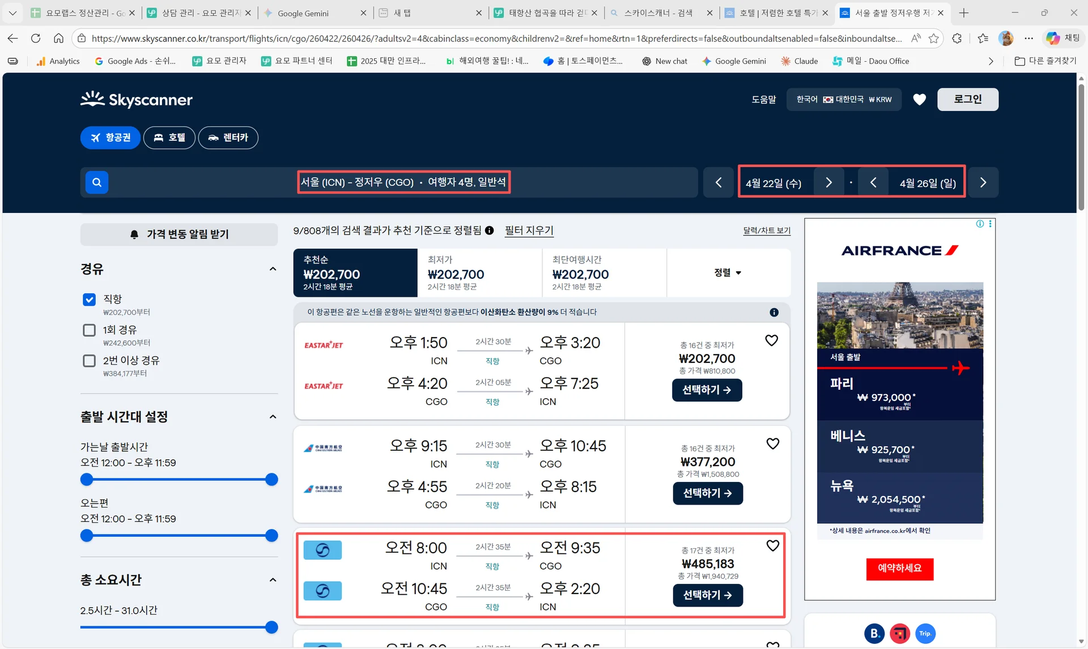Save the Eastar Jet flight with heart
The height and width of the screenshot is (649, 1088).
coord(771,340)
